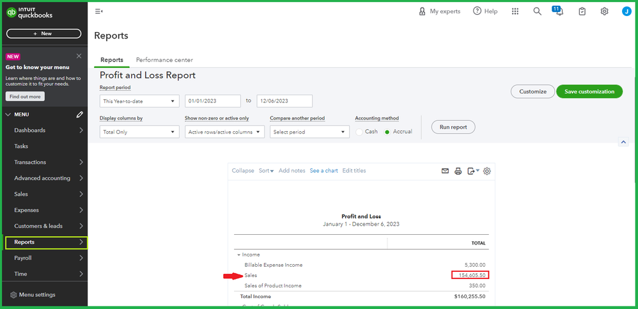638x309 pixels.
Task: Click Add notes link
Action: pyautogui.click(x=292, y=171)
